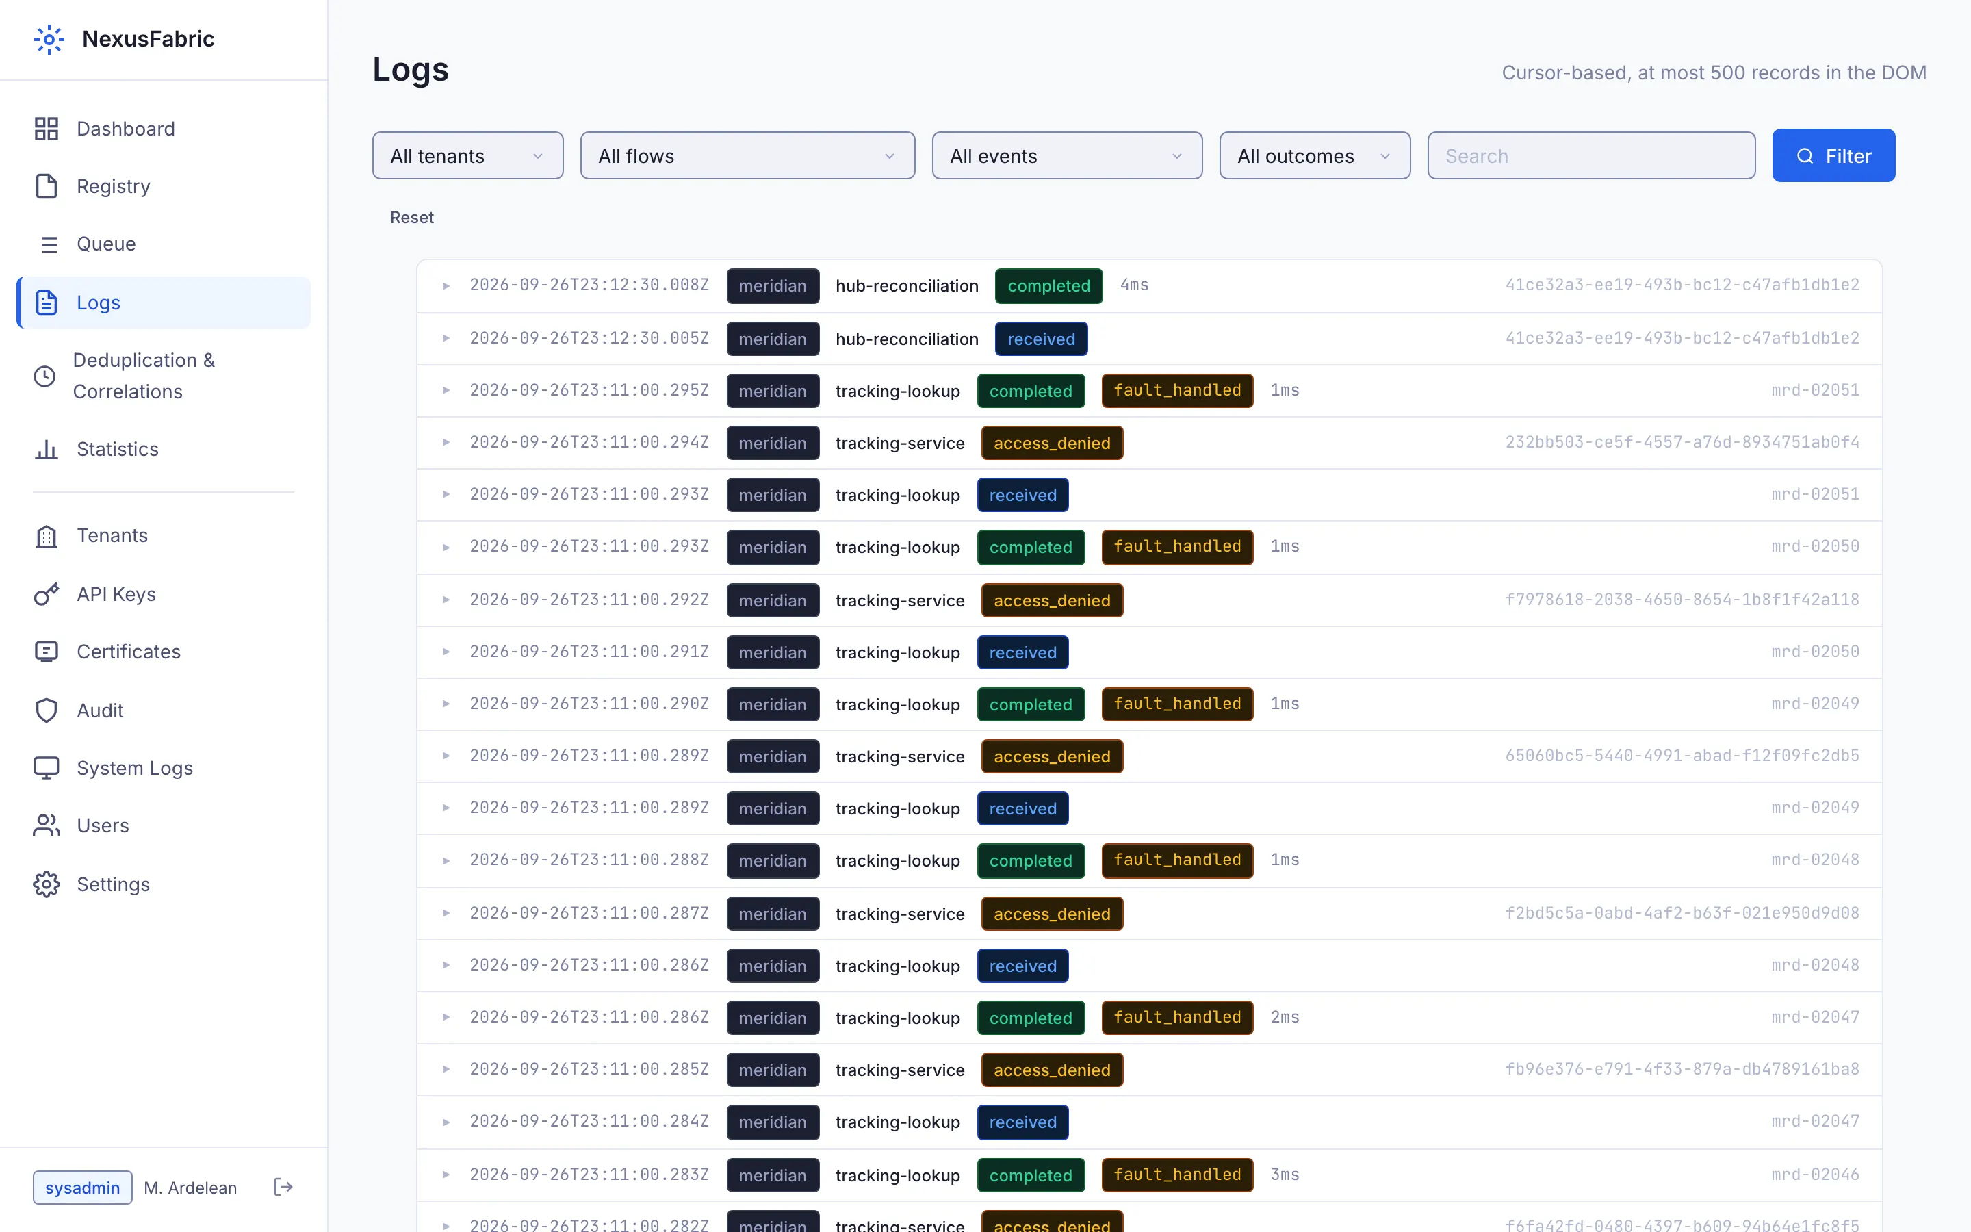
Task: Navigate to Statistics
Action: click(x=164, y=449)
